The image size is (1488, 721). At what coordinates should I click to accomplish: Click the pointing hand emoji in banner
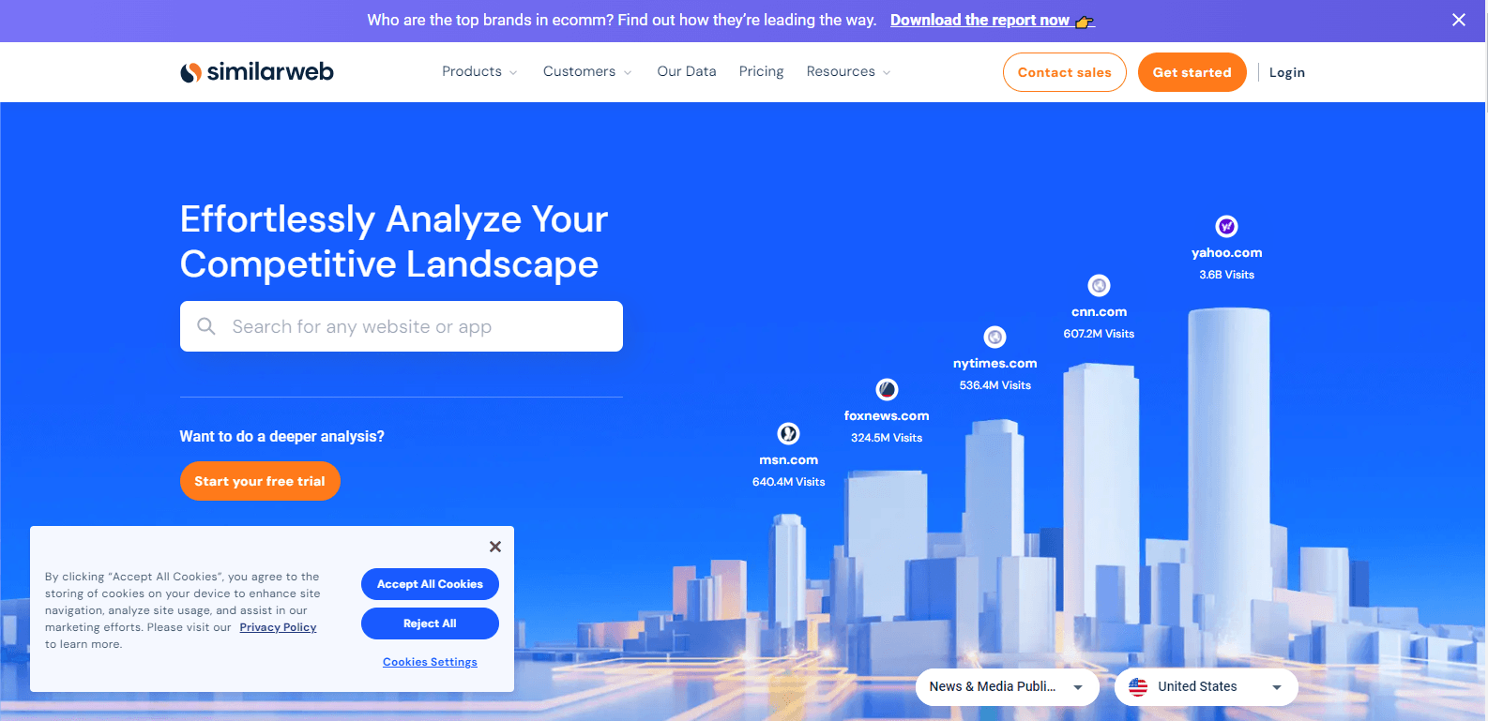click(1085, 21)
